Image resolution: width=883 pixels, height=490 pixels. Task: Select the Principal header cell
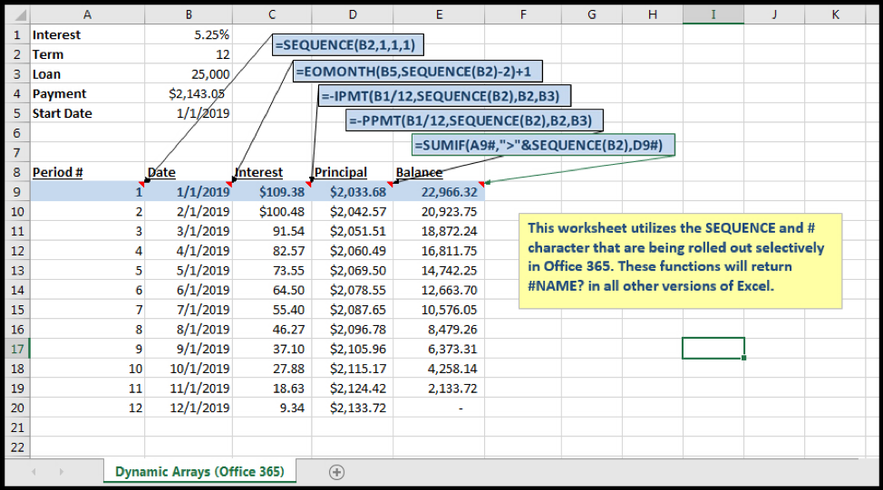tap(353, 172)
